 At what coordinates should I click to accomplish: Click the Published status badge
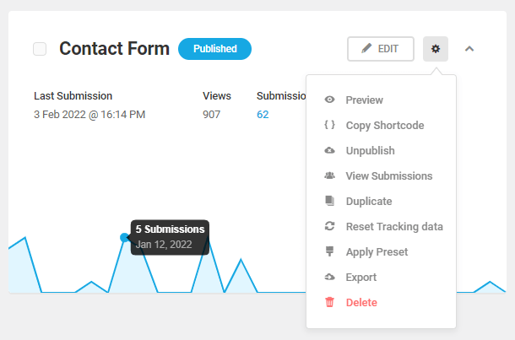coord(214,49)
